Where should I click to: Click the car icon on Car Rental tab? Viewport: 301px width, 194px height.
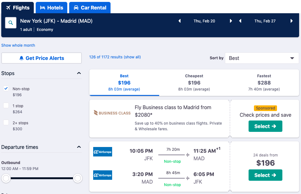coord(76,8)
